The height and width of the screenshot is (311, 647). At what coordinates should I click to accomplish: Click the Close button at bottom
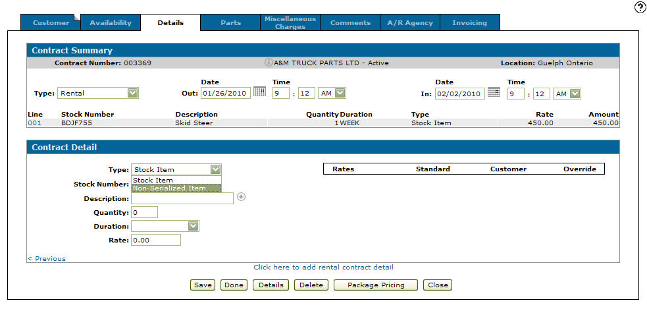tap(438, 285)
